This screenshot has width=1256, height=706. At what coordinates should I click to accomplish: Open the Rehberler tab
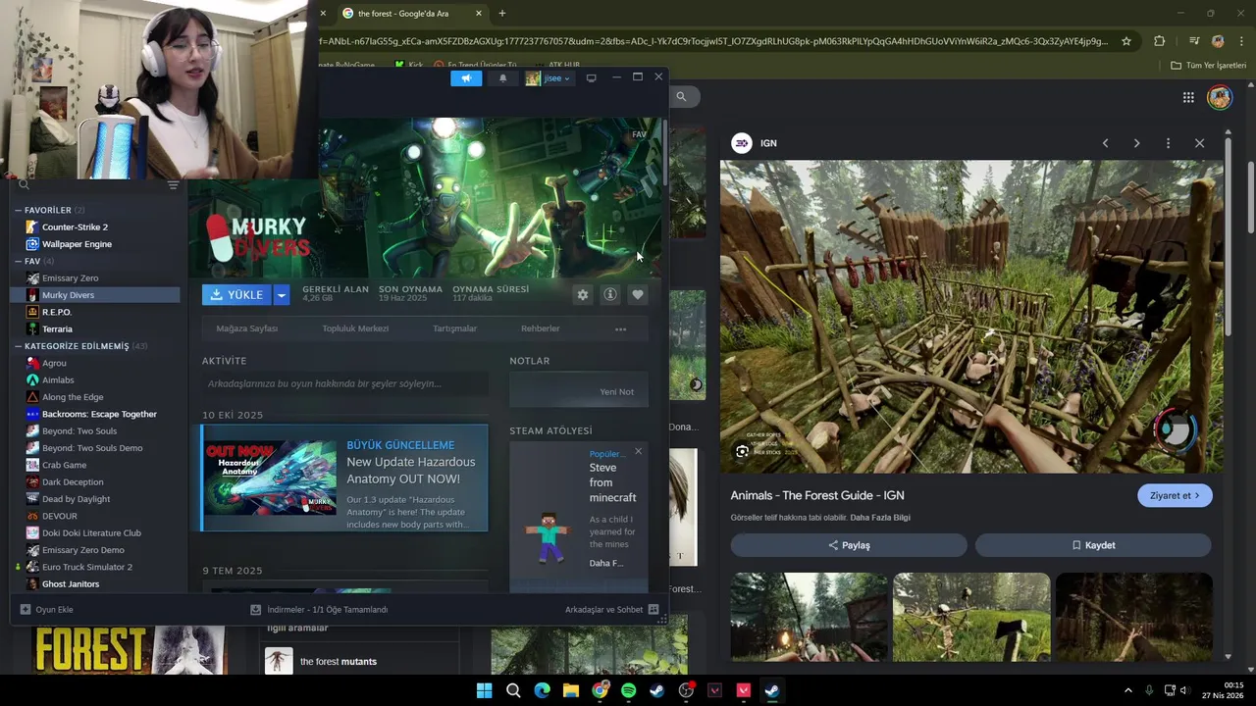541,328
